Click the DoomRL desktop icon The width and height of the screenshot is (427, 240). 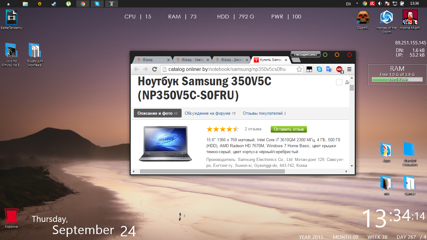point(363,20)
